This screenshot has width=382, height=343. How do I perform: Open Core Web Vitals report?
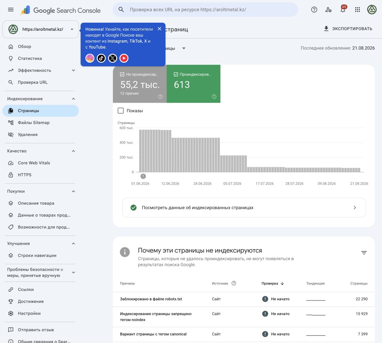(x=41, y=163)
